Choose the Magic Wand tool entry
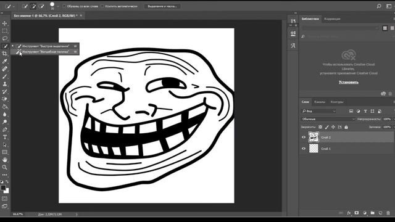 tap(45, 52)
